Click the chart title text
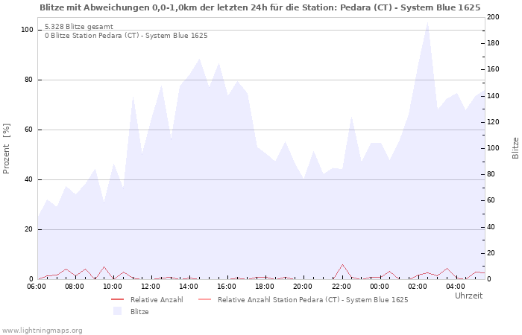522x335 pixels. coord(260,6)
